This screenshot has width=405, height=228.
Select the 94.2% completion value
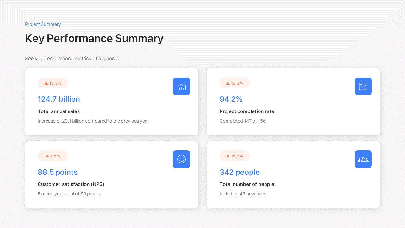point(231,99)
